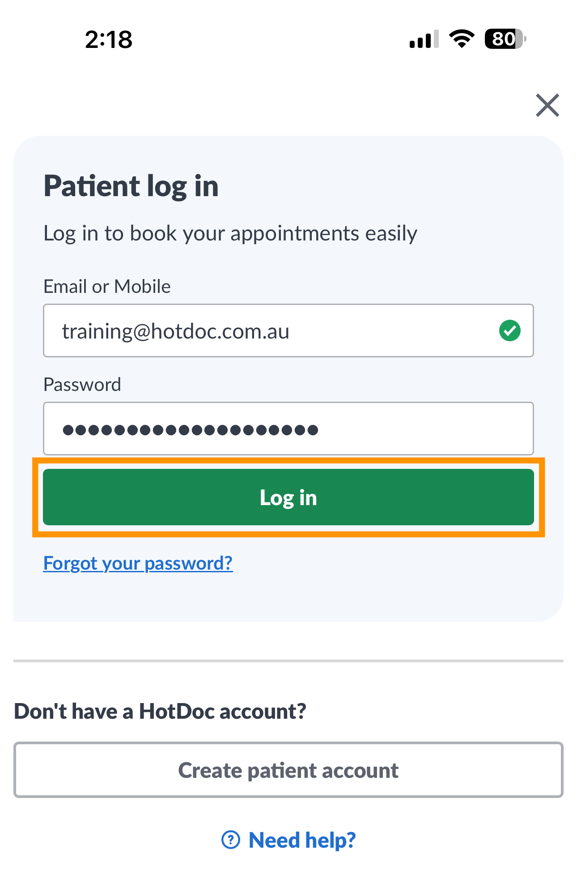Tap the Patient log in heading
This screenshot has height=888, width=577.
click(x=131, y=186)
